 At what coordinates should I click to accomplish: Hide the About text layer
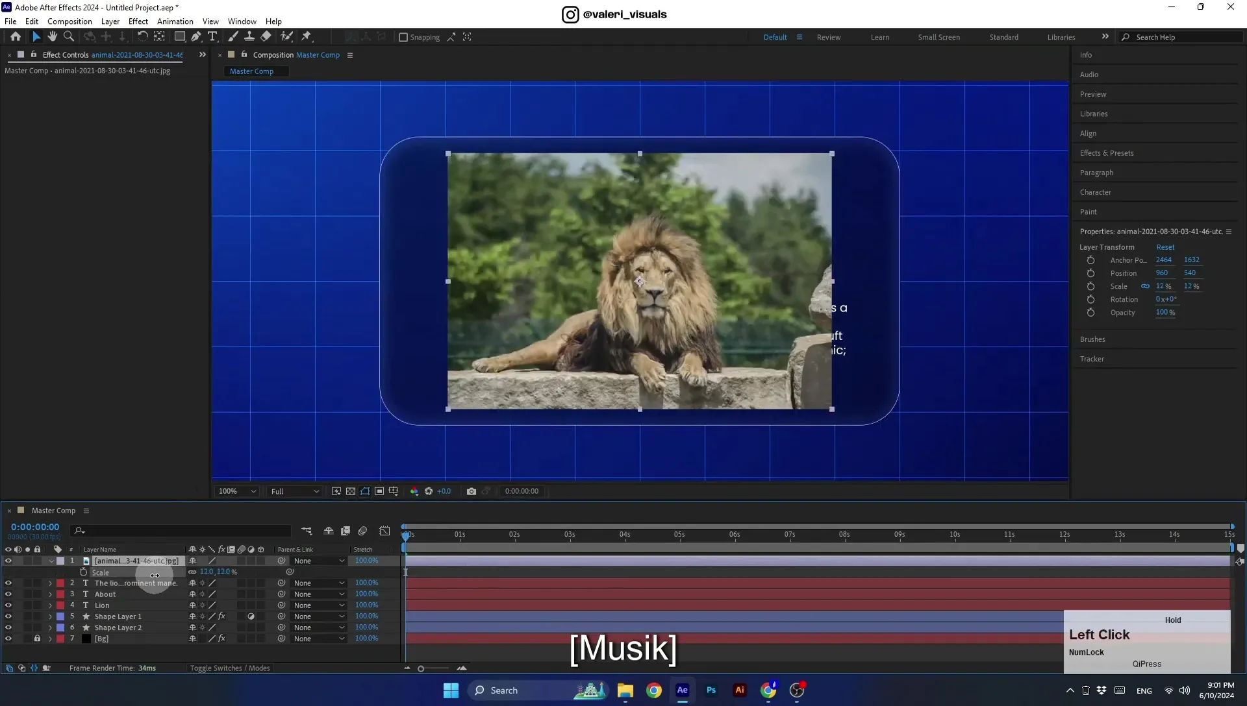tap(8, 594)
